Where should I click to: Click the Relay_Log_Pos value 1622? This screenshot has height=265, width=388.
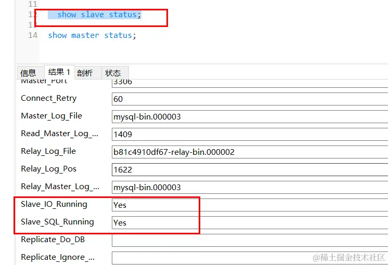pos(250,169)
